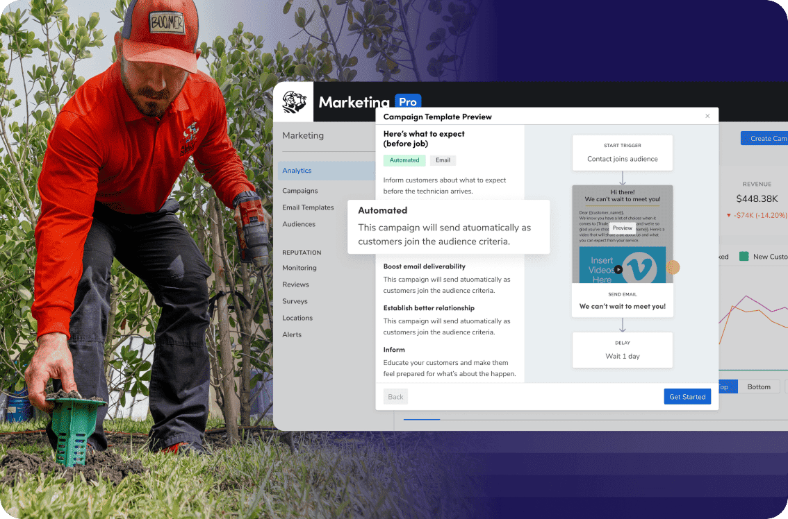Click the Delay Wait 1 day card
The image size is (788, 519).
pyautogui.click(x=622, y=350)
